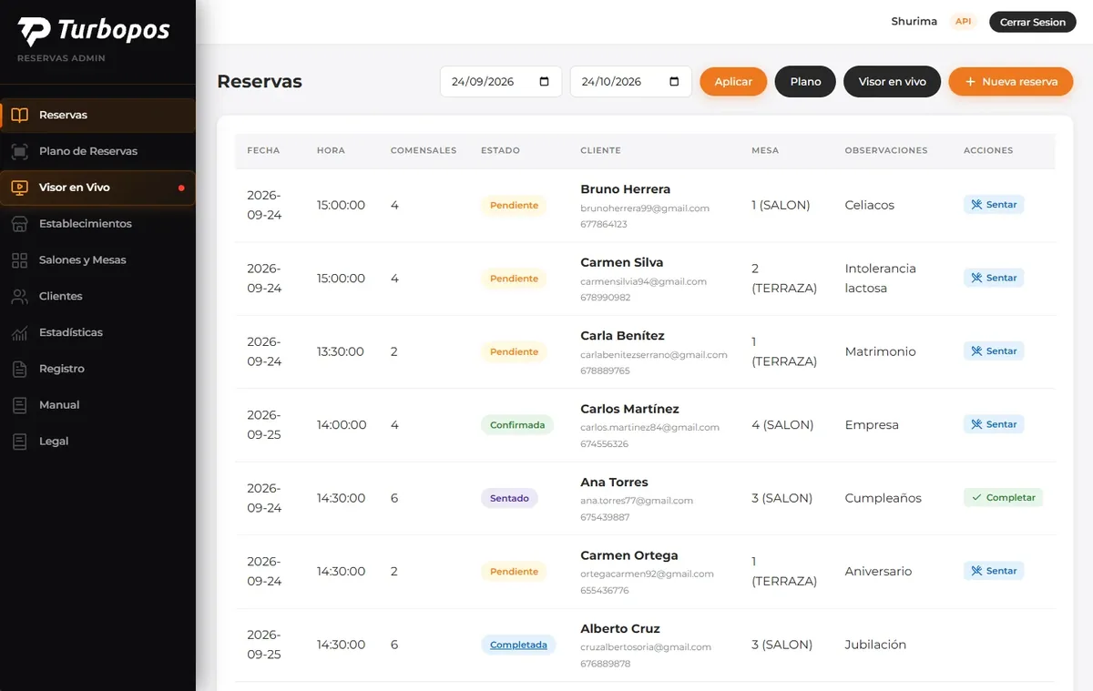This screenshot has height=691, width=1093.
Task: Click the Visor en Vivo monitor icon
Action: pos(19,188)
